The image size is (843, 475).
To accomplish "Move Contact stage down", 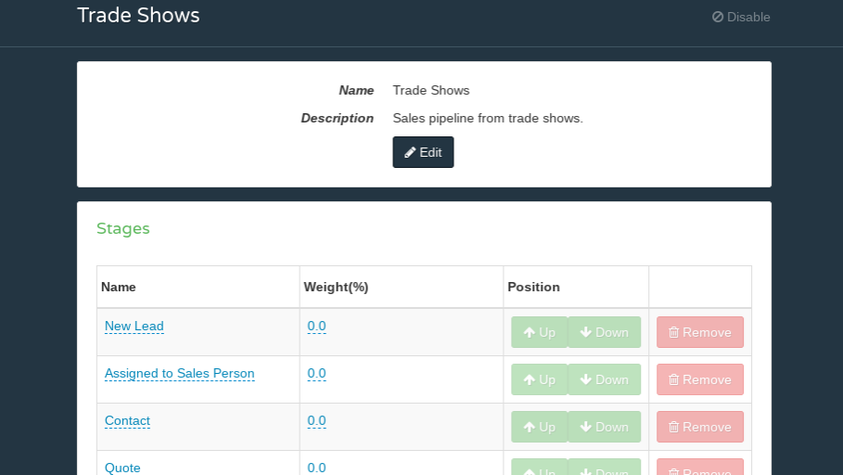I will [604, 427].
